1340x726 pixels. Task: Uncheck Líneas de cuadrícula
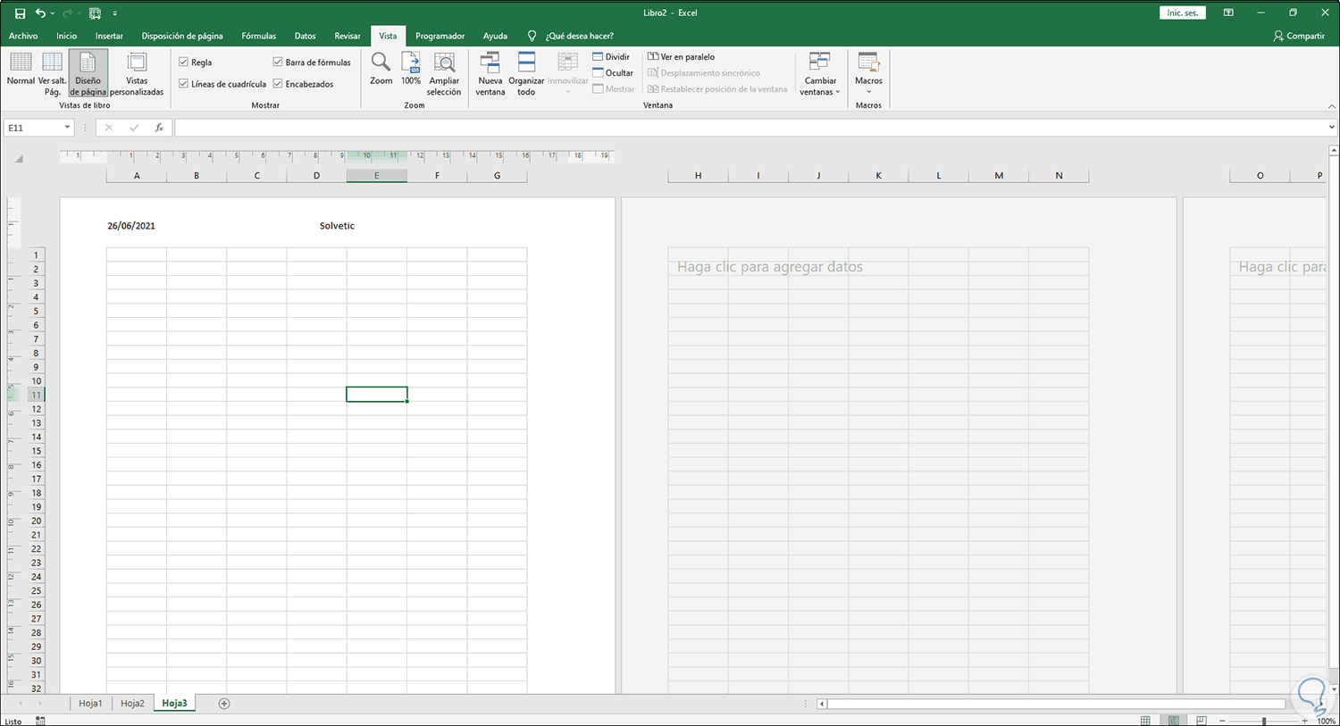coord(184,84)
